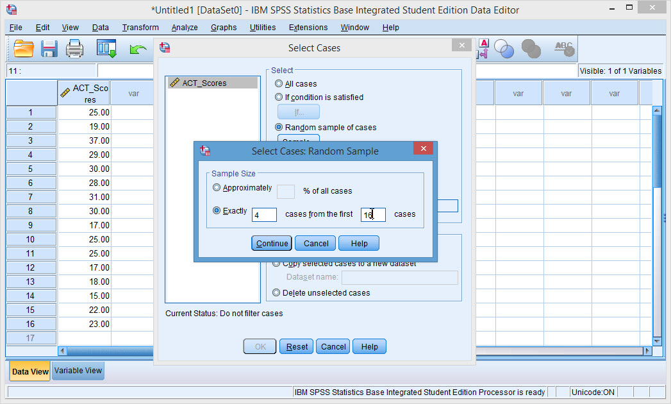
Task: Click the 'from the first' cases field
Action: click(x=373, y=215)
